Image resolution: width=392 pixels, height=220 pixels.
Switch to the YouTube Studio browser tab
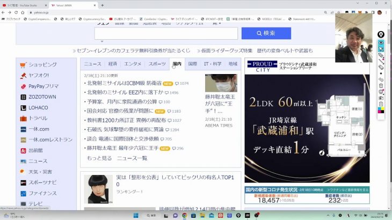24,5
